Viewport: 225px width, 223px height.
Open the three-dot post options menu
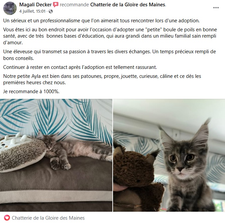click(216, 8)
